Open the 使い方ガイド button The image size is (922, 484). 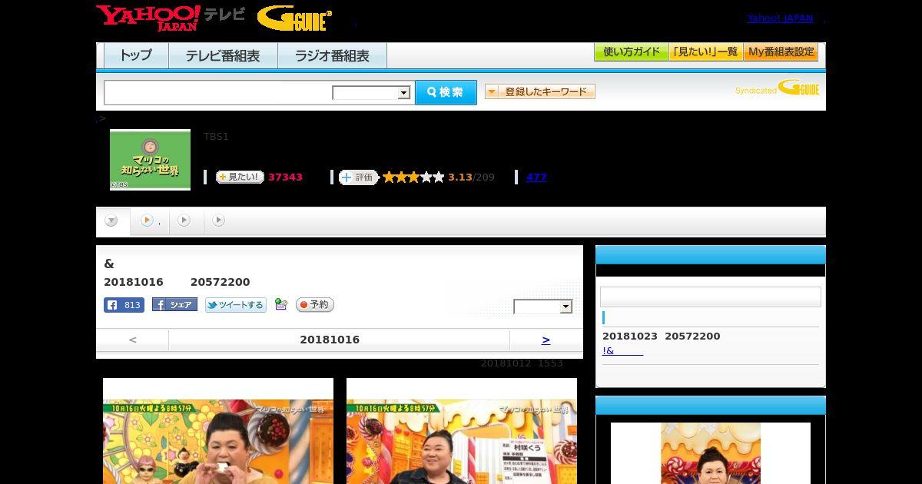632,52
